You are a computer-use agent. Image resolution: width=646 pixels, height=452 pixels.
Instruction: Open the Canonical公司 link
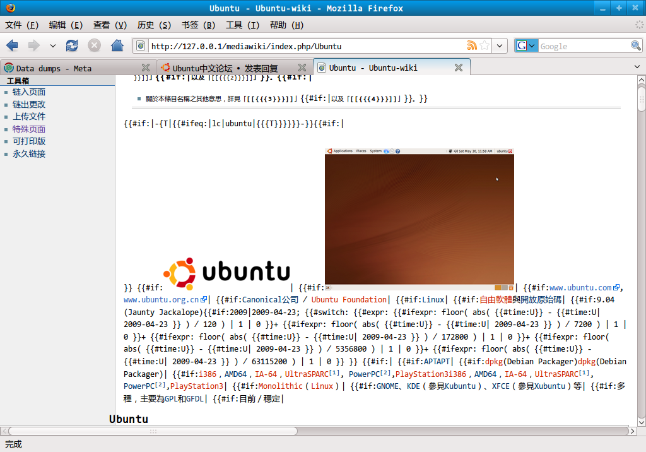(270, 300)
